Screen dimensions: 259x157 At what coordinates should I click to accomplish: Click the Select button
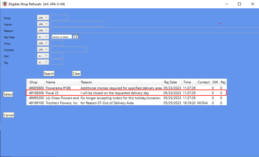tap(8, 94)
